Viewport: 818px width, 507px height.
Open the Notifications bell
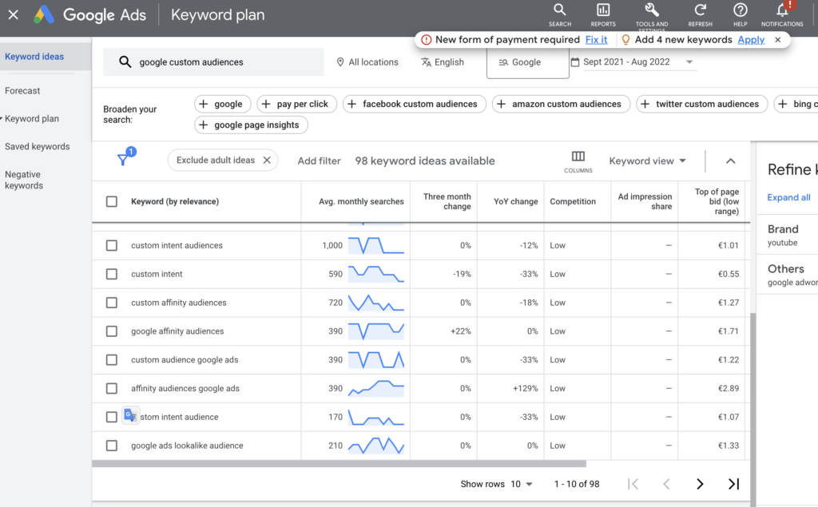point(781,11)
